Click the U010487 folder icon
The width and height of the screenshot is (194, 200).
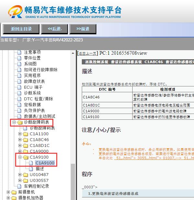[x=26, y=175]
